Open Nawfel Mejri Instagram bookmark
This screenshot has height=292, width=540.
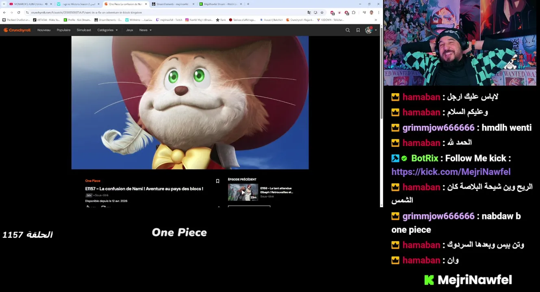point(199,20)
